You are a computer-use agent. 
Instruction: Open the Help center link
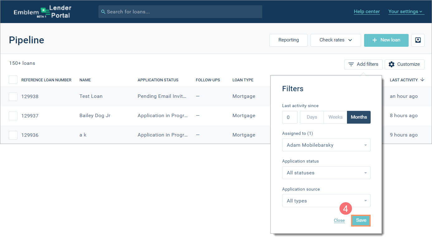(367, 12)
